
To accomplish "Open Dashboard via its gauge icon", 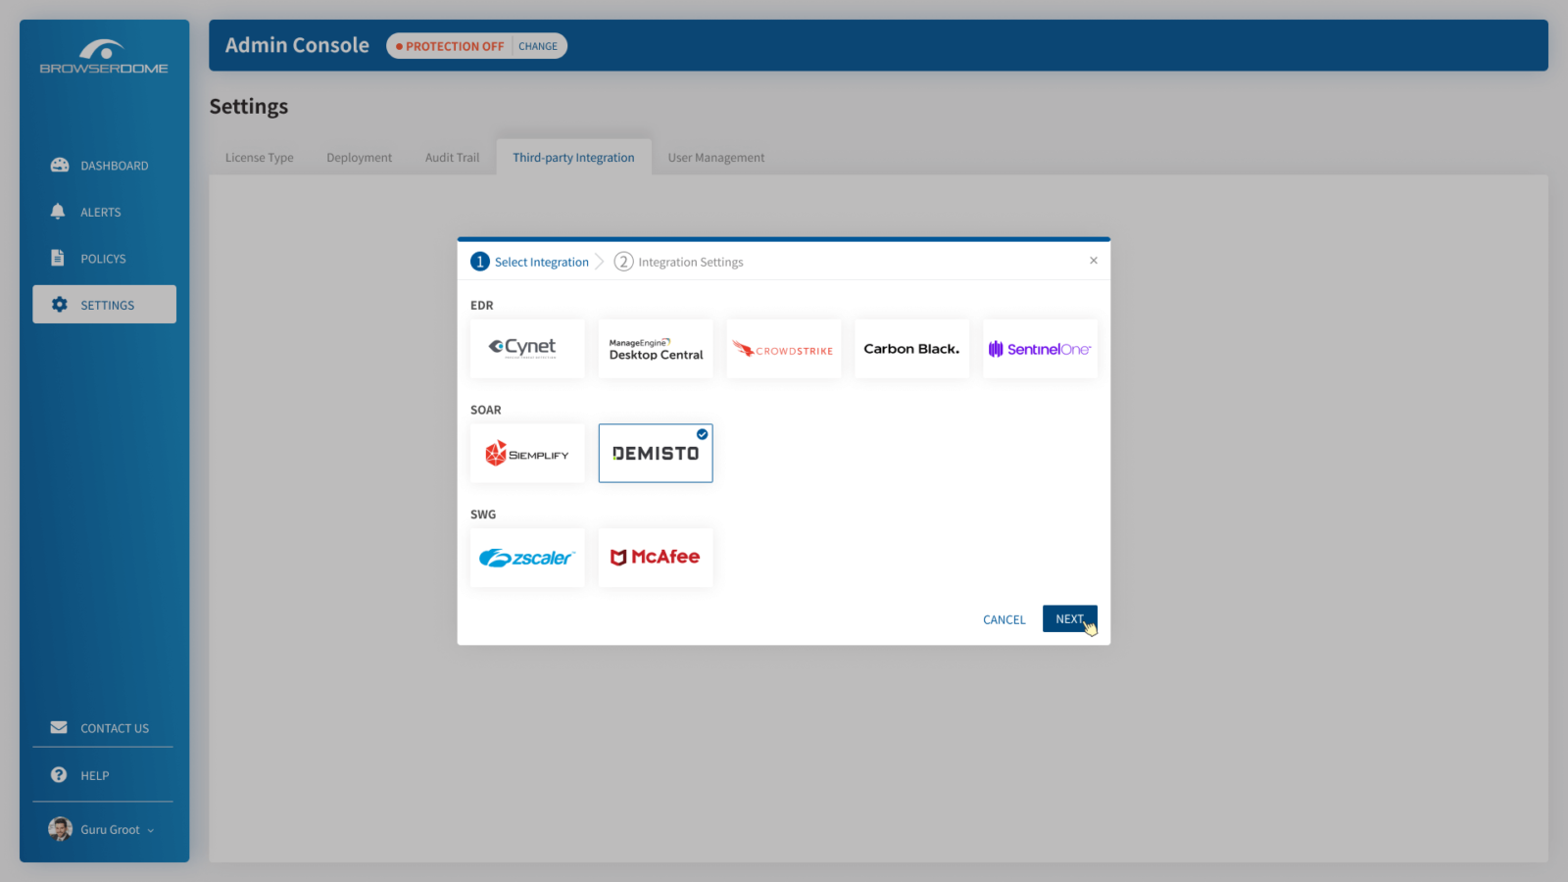I will pos(60,165).
